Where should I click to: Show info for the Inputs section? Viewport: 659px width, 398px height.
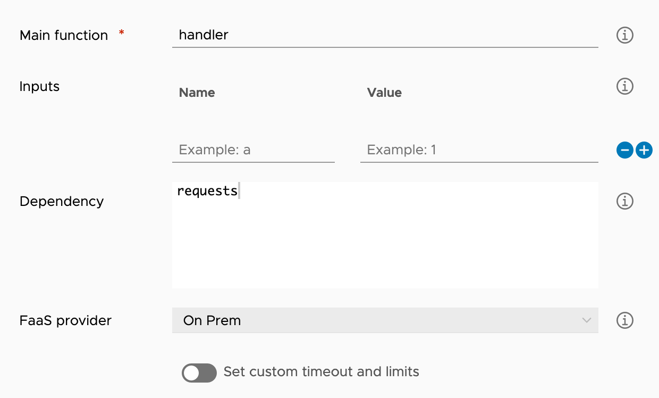click(624, 86)
